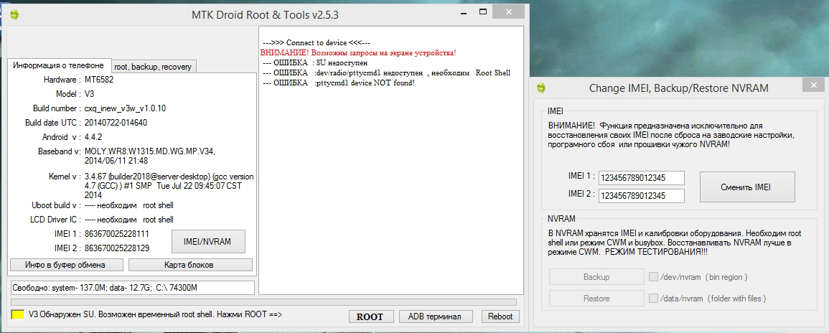Click the ROOT button
The image size is (829, 333).
click(370, 316)
